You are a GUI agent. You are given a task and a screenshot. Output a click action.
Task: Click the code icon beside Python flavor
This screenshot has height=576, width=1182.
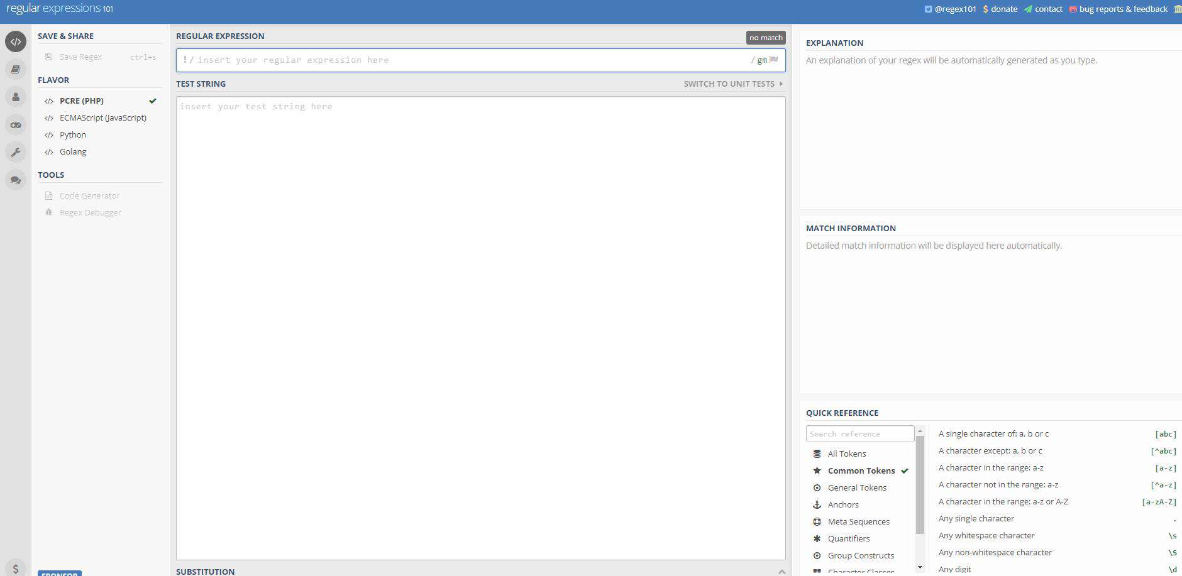click(x=49, y=134)
